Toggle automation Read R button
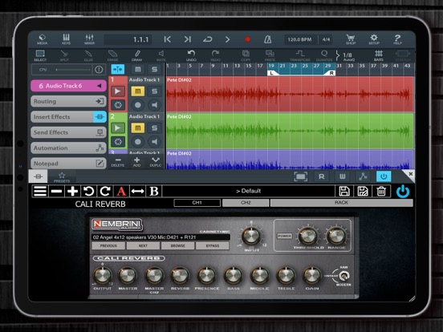The image size is (443, 332). point(322,176)
